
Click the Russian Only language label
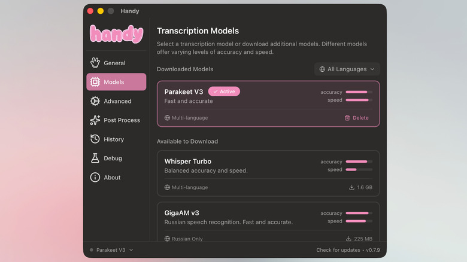(x=187, y=239)
